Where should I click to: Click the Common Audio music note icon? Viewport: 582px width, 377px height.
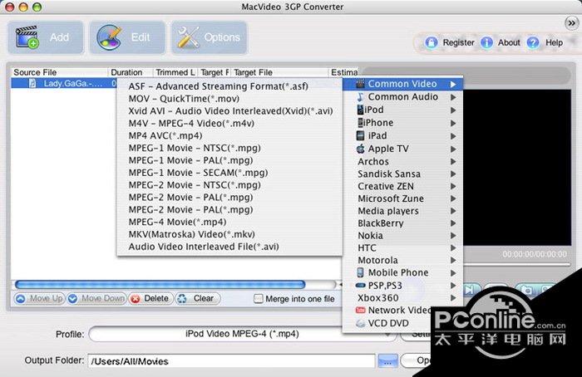360,97
